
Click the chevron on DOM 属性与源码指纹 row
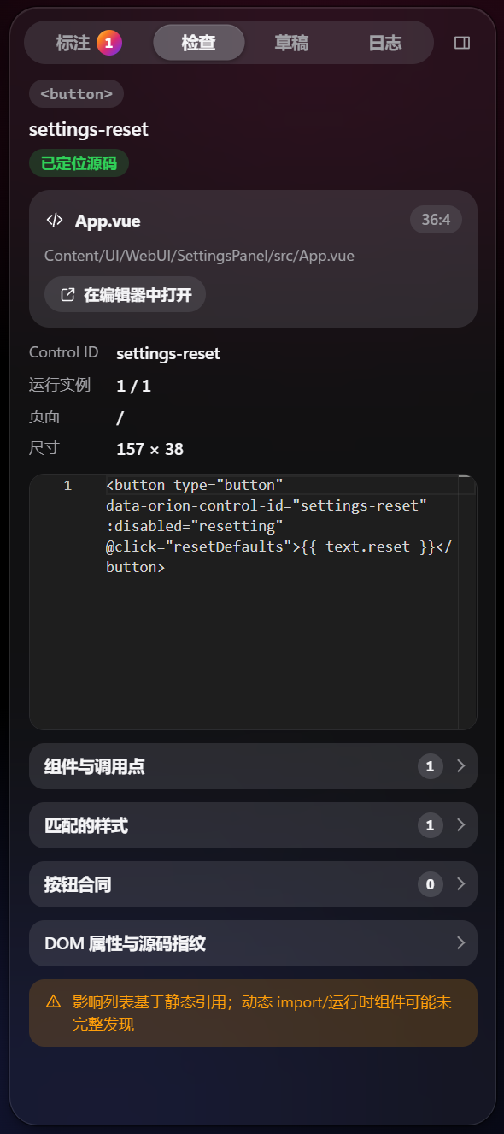click(461, 943)
